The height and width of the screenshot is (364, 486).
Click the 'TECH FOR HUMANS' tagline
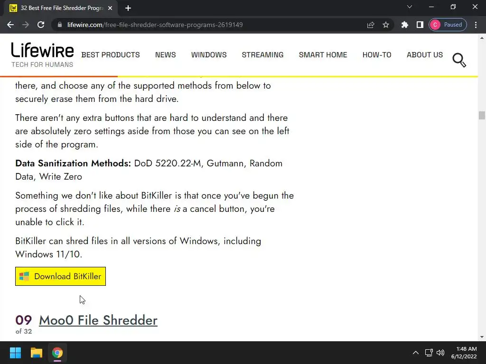[42, 64]
